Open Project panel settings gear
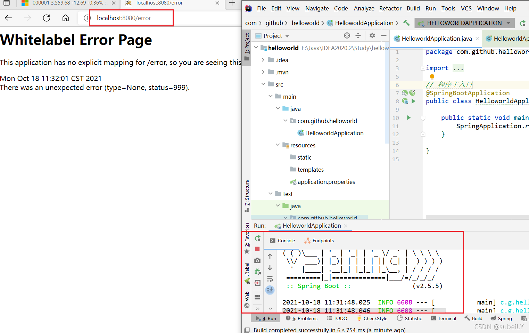Viewport: 529px width, 333px height. (x=372, y=35)
